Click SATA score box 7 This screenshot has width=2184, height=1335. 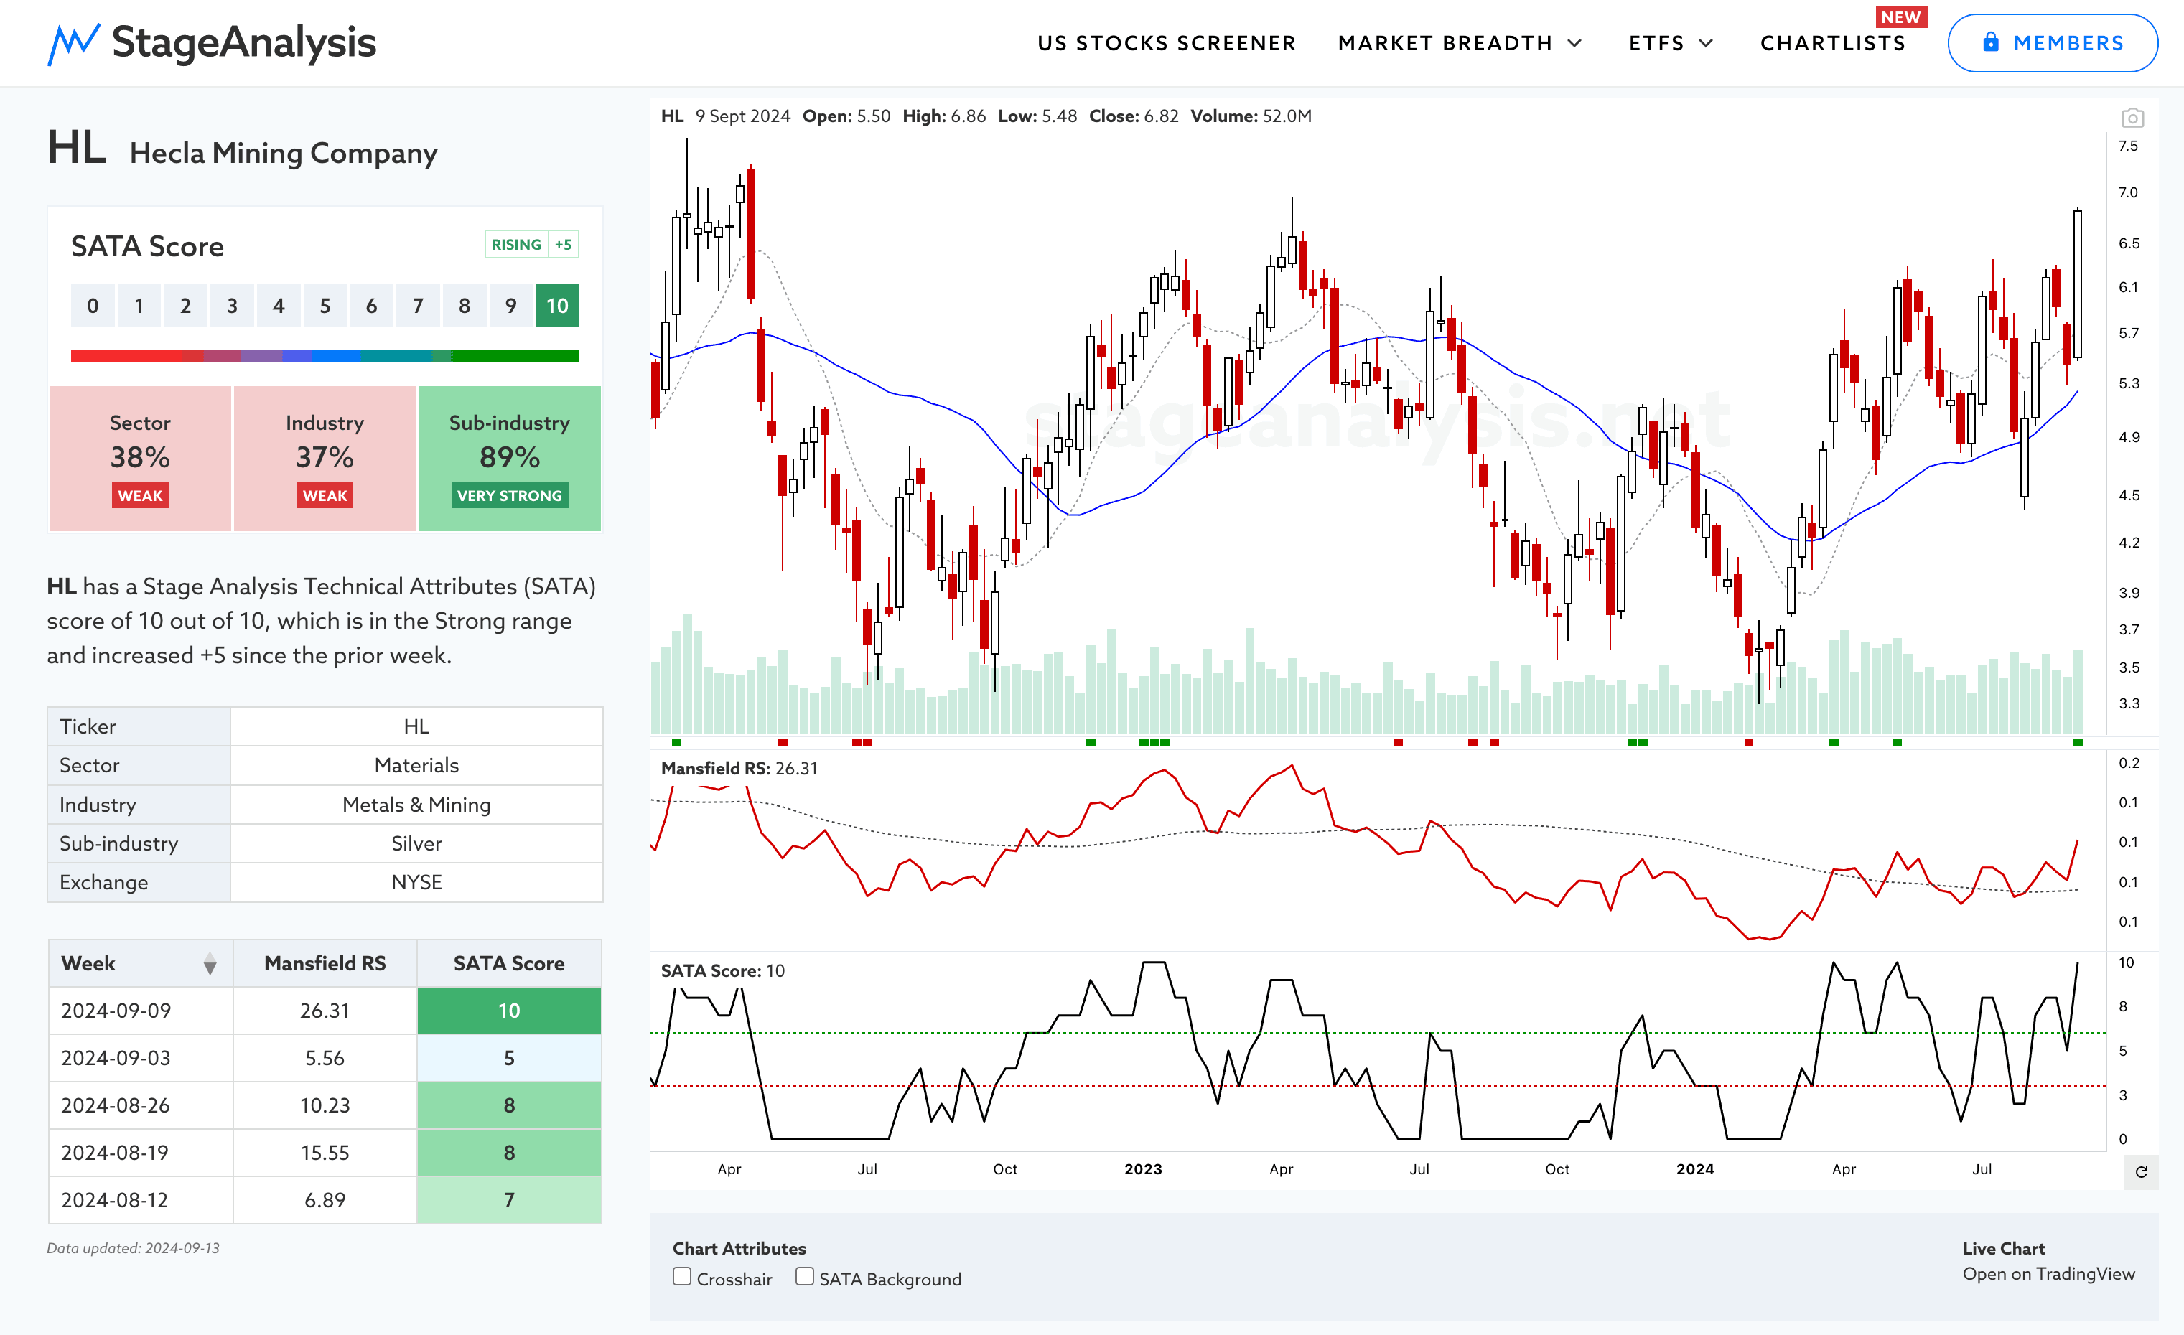(417, 306)
